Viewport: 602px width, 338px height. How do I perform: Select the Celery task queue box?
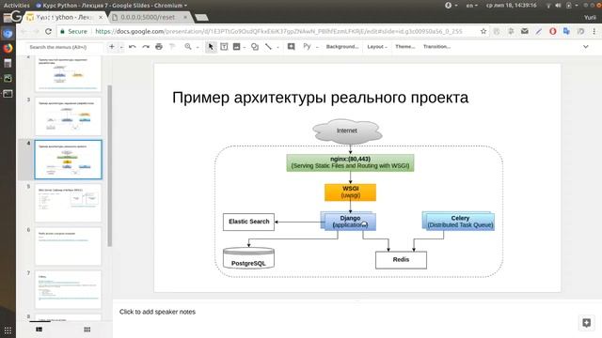(459, 222)
